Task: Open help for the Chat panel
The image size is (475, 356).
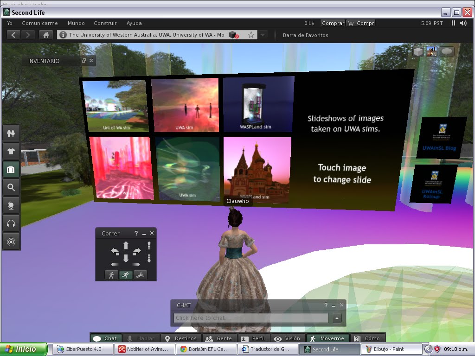Action: 326,305
